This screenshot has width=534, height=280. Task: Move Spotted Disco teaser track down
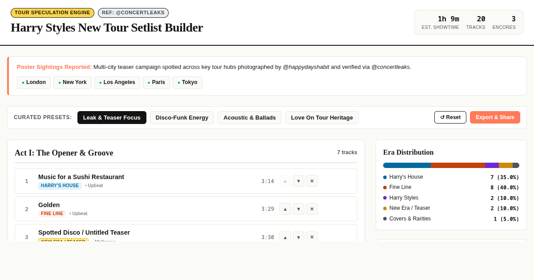pyautogui.click(x=299, y=237)
